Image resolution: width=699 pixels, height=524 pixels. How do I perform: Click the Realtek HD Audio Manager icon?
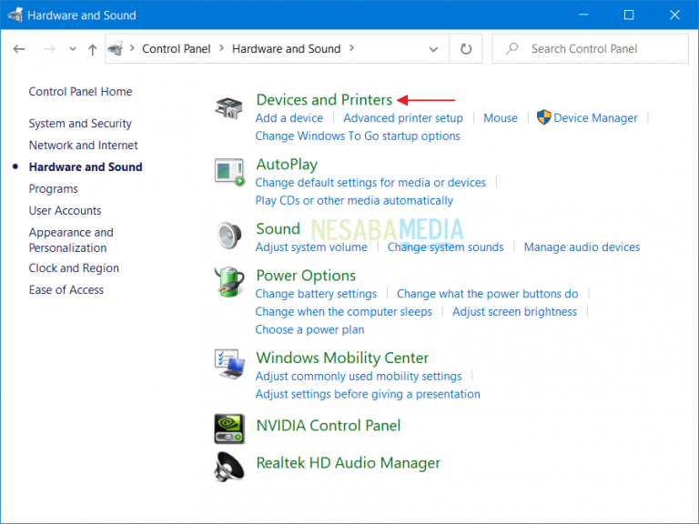228,465
